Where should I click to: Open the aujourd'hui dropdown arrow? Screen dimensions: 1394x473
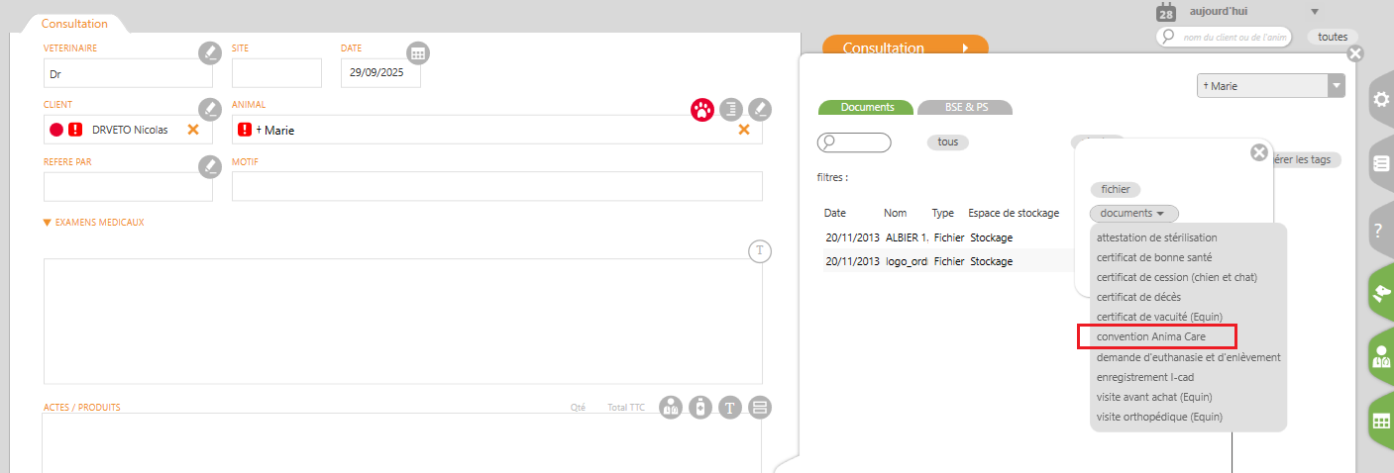click(x=1315, y=12)
